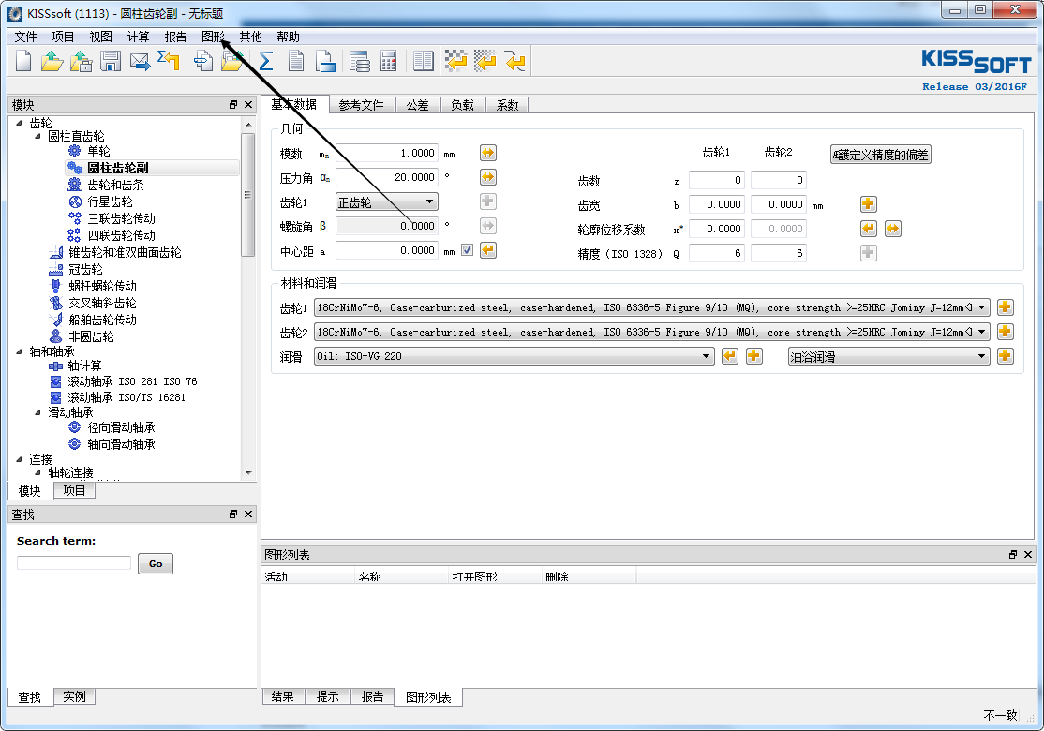The height and width of the screenshot is (731, 1044).
Task: Open the 齿轮2 material dropdown
Action: pos(652,332)
